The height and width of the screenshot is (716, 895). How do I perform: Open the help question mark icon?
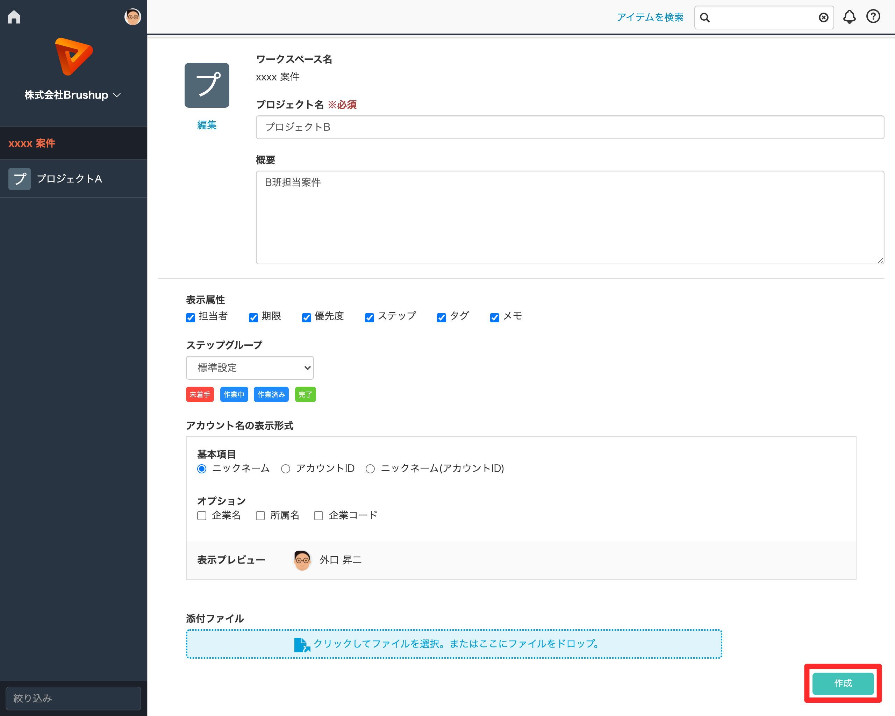873,16
